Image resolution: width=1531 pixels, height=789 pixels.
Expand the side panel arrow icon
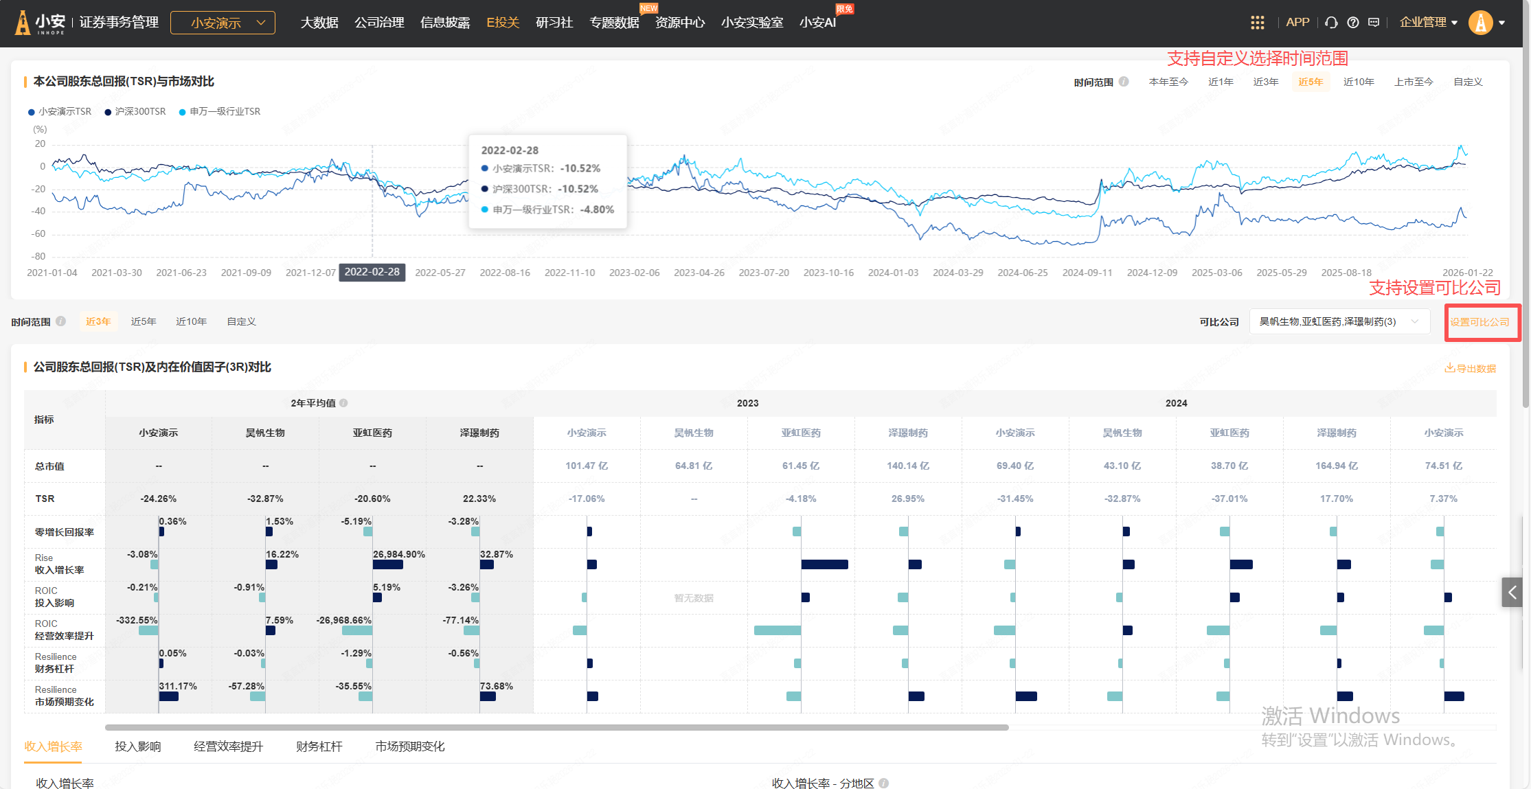pyautogui.click(x=1512, y=592)
